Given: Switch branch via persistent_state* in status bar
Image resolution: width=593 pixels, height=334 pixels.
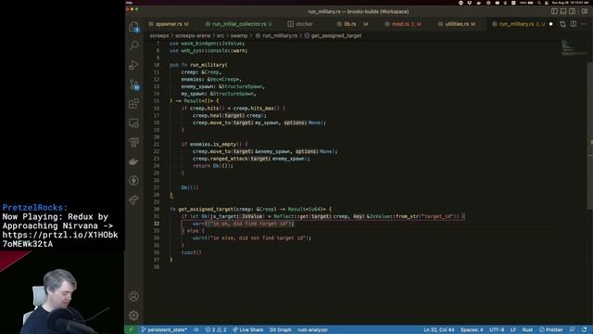Looking at the screenshot, I should click(164, 330).
